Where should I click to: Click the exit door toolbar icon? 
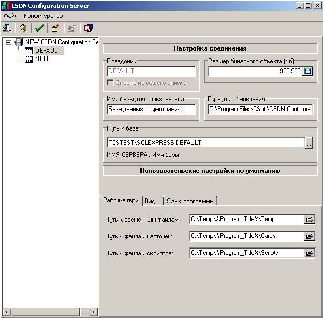pyautogui.click(x=7, y=28)
